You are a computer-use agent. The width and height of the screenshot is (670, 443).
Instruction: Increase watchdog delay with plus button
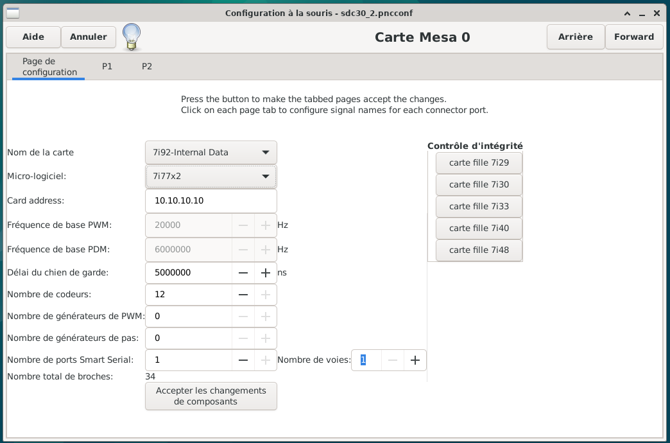(x=265, y=273)
